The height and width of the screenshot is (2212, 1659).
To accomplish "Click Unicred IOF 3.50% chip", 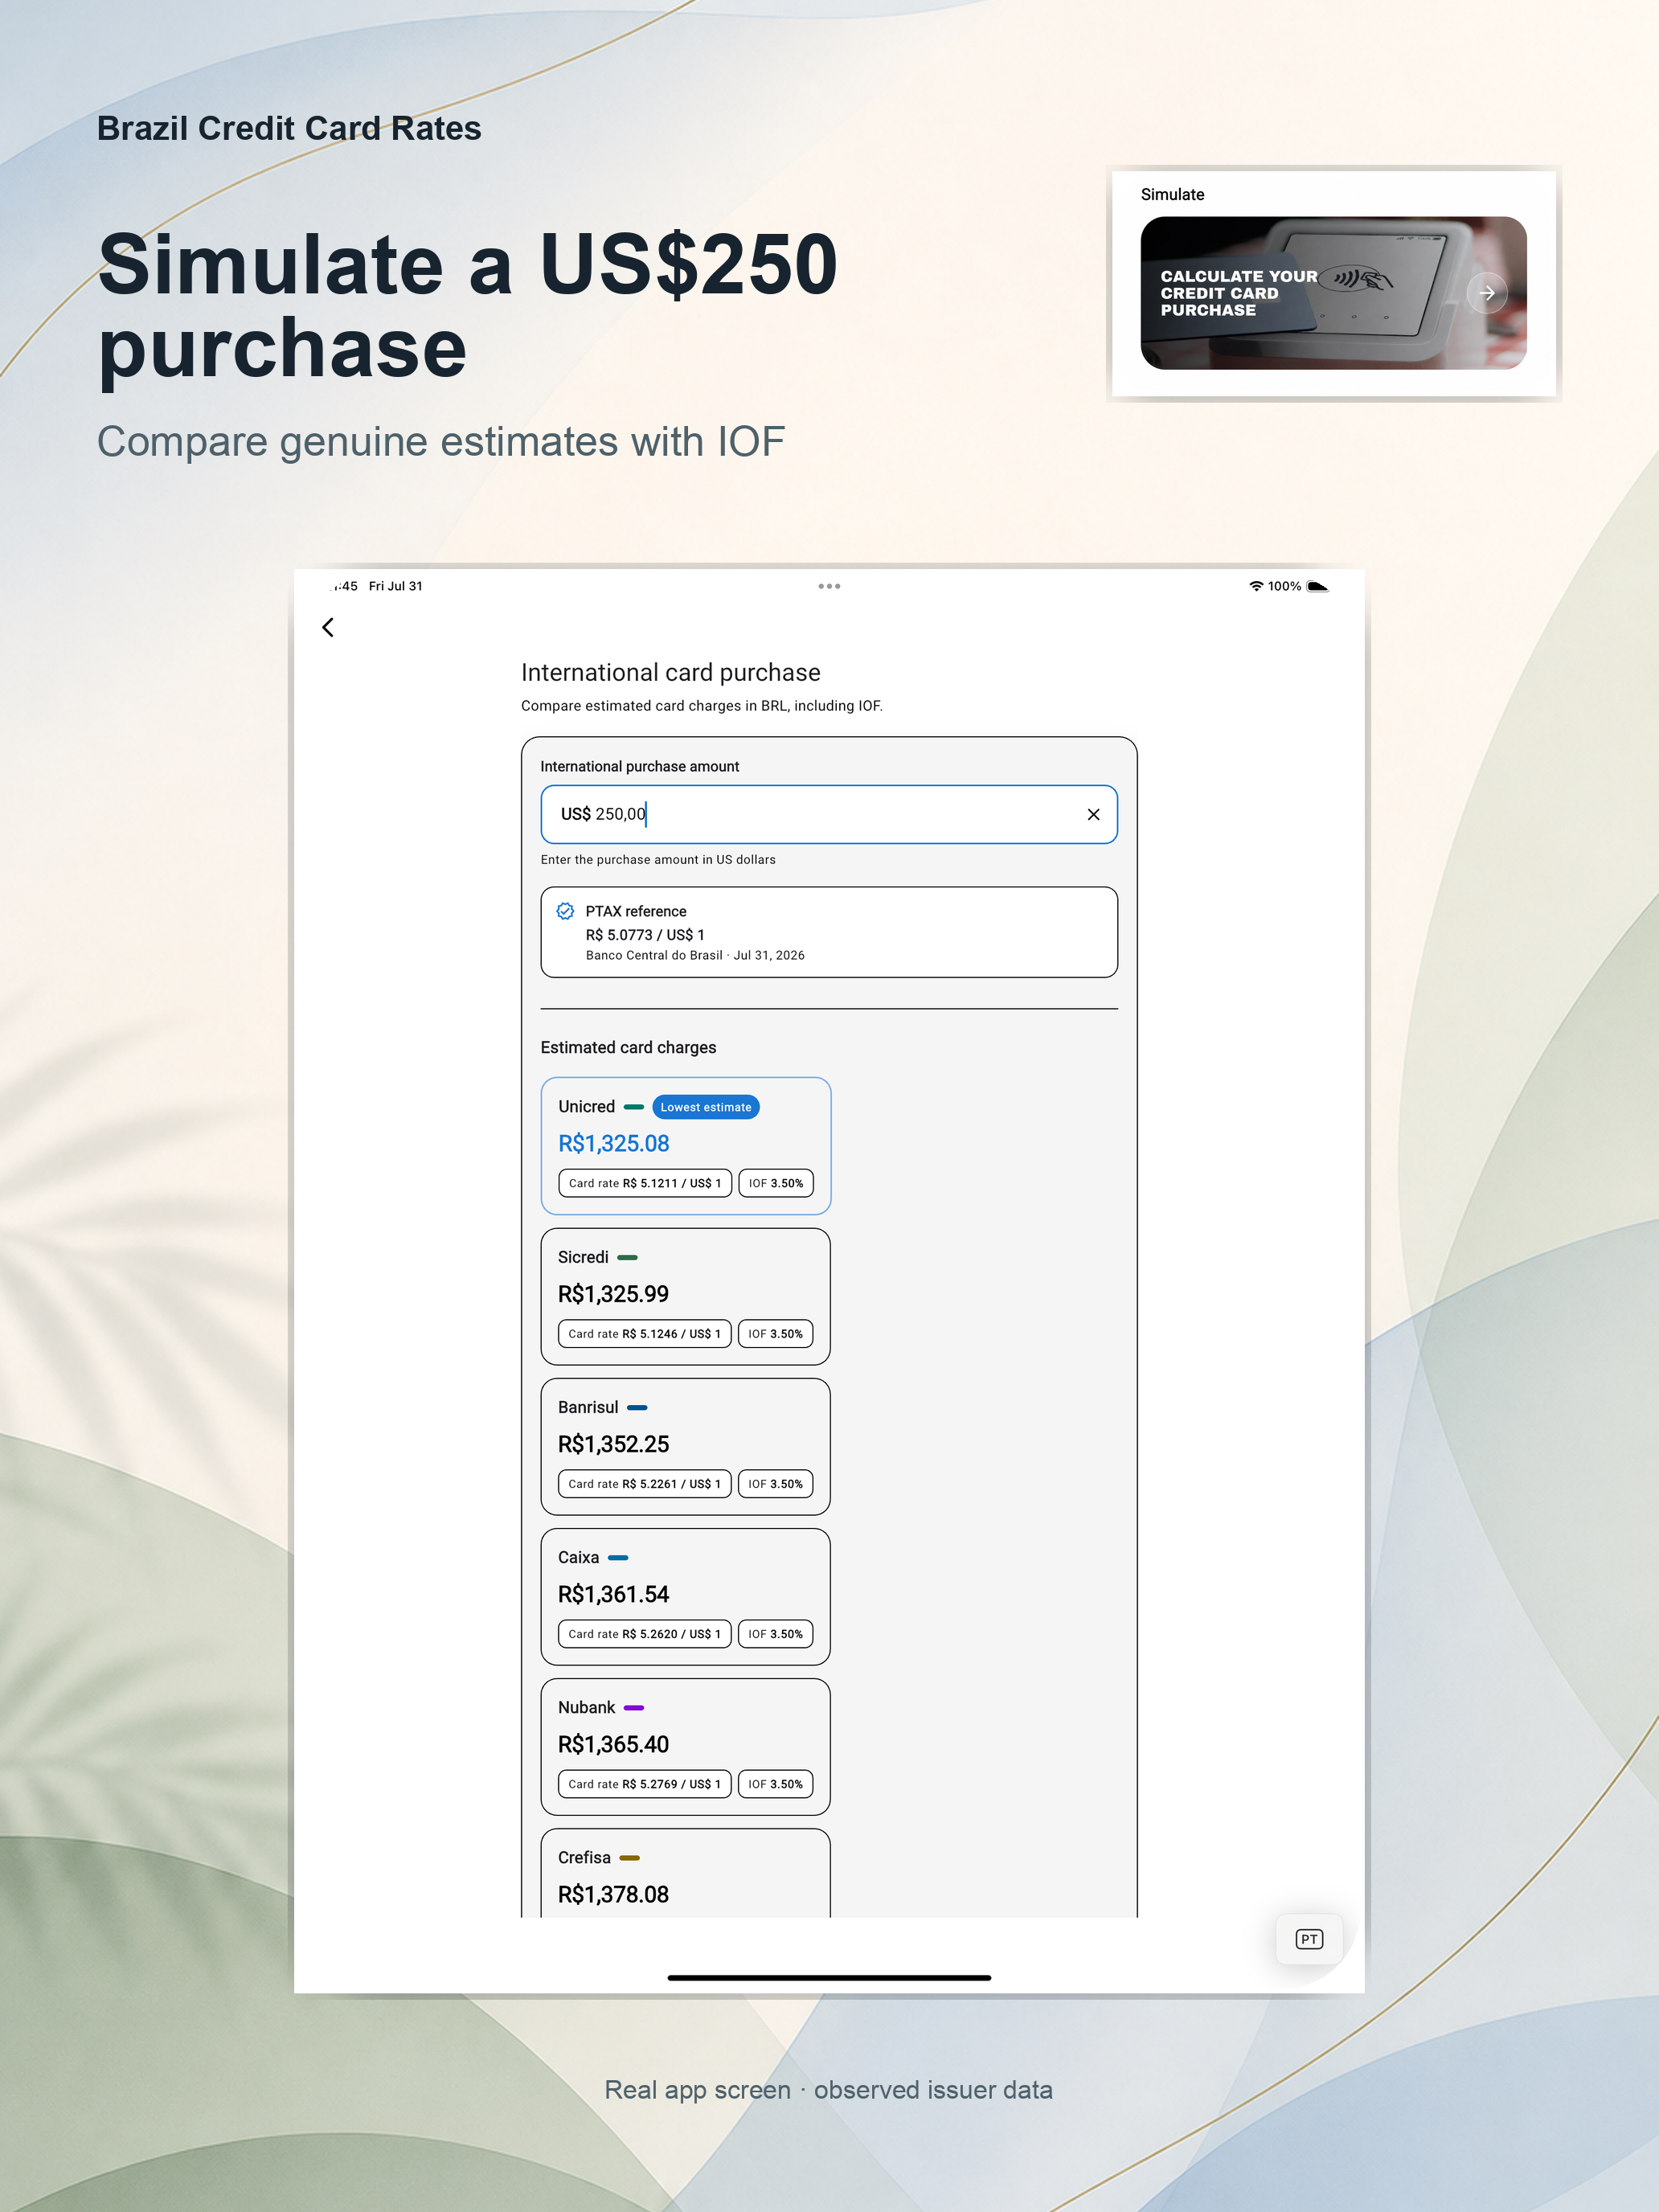I will pyautogui.click(x=776, y=1183).
